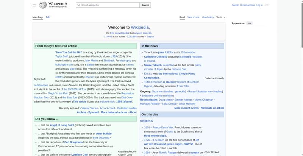Switch to the Talk tab

(x=48, y=17)
